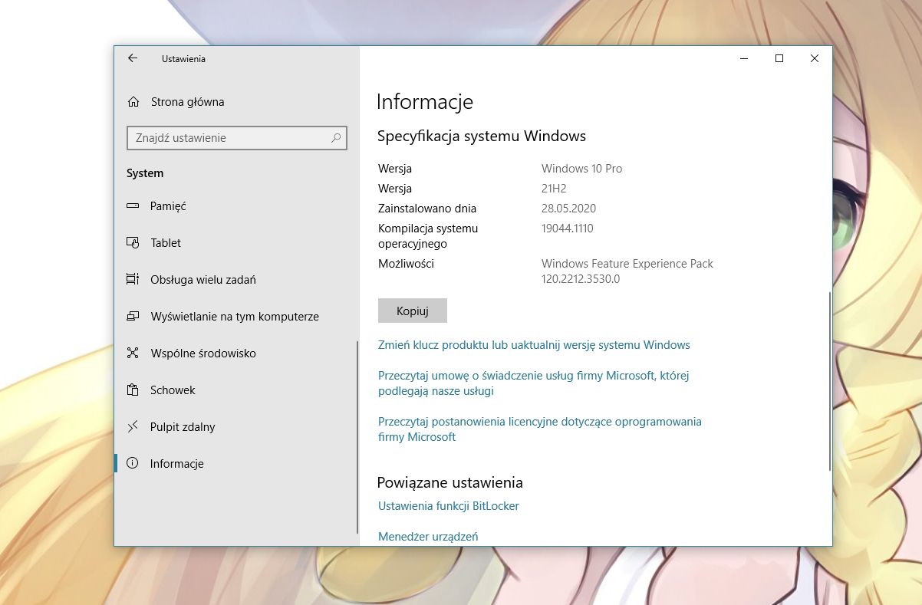Click the Kopiuj button

pos(413,311)
